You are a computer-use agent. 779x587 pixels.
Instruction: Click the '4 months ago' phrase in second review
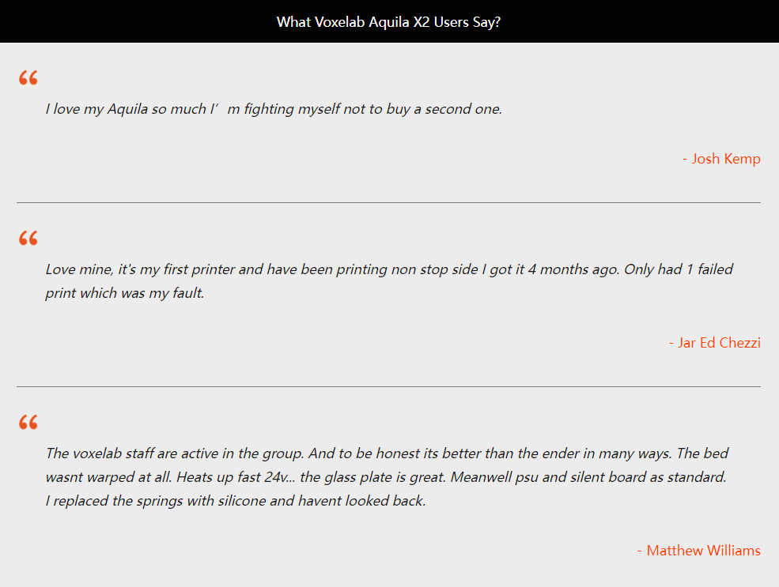[573, 269]
